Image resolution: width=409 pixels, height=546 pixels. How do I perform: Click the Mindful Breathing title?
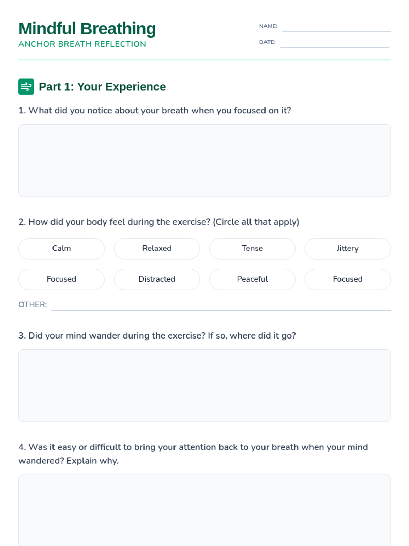(87, 29)
